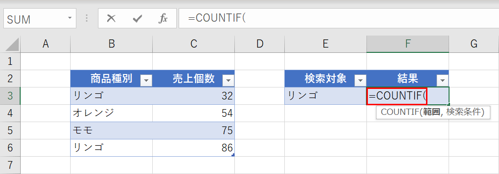Select row 3 header
Screen dimensions: 499x174
[10, 96]
